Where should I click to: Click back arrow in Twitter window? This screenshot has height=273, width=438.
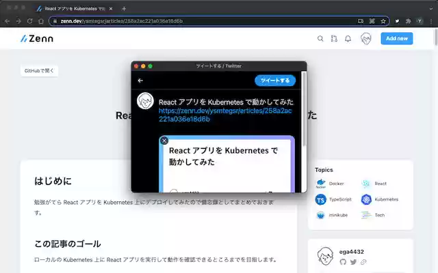[x=140, y=81]
